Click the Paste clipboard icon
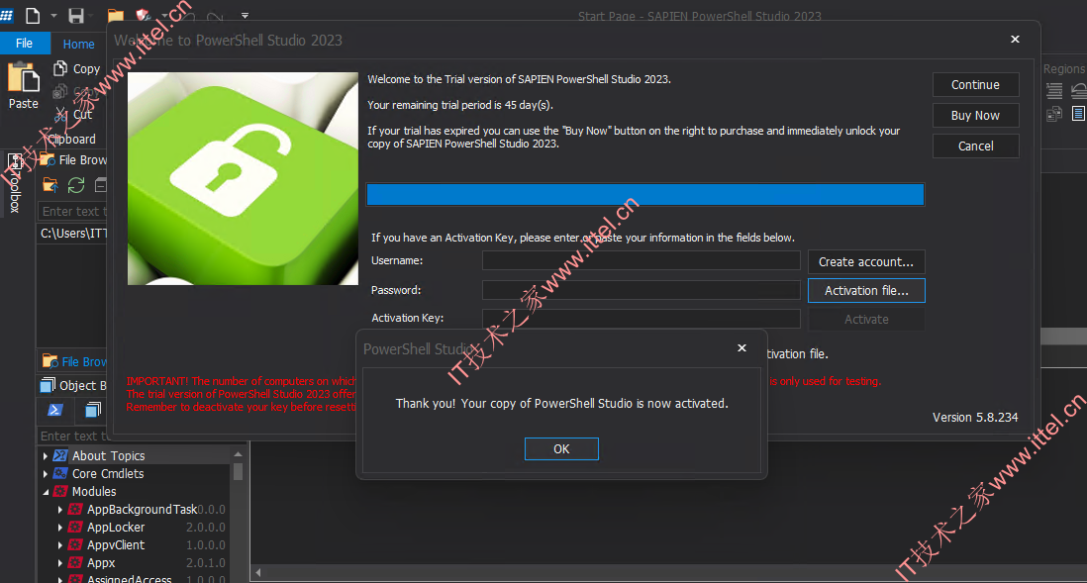Viewport: 1087px width, 583px height. [23, 77]
